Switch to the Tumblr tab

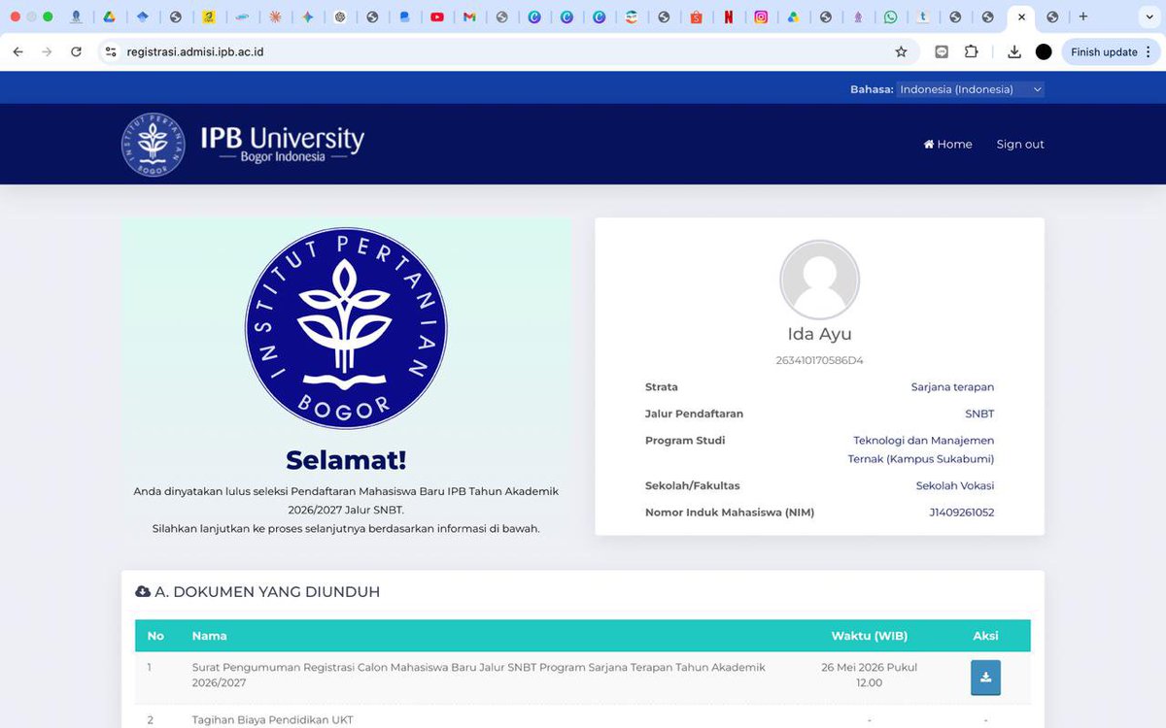[923, 17]
